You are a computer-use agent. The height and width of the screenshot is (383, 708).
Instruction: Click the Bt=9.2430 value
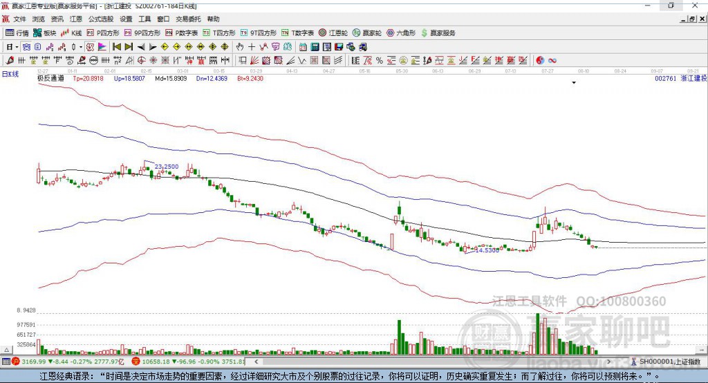(250, 79)
